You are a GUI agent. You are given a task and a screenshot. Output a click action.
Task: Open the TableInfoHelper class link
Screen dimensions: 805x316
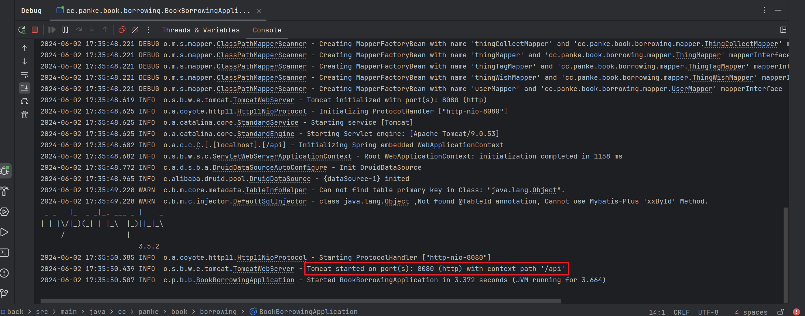[276, 190]
